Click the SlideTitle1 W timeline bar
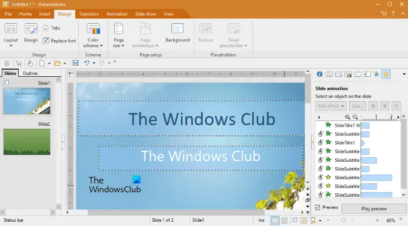408x227 pixels. (x=365, y=126)
